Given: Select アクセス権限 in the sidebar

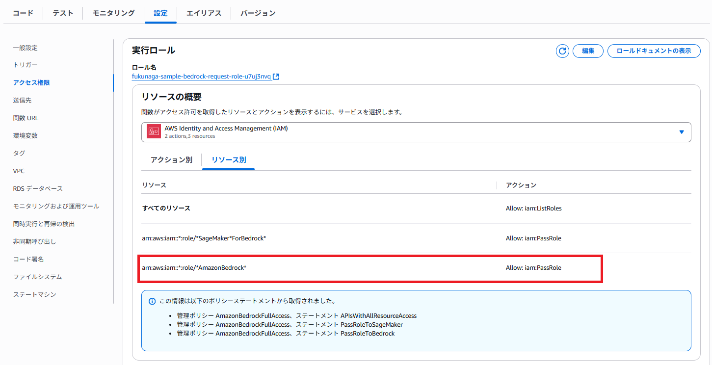Looking at the screenshot, I should tap(31, 83).
